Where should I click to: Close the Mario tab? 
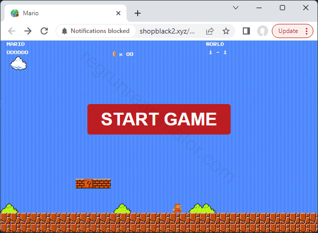pos(119,13)
